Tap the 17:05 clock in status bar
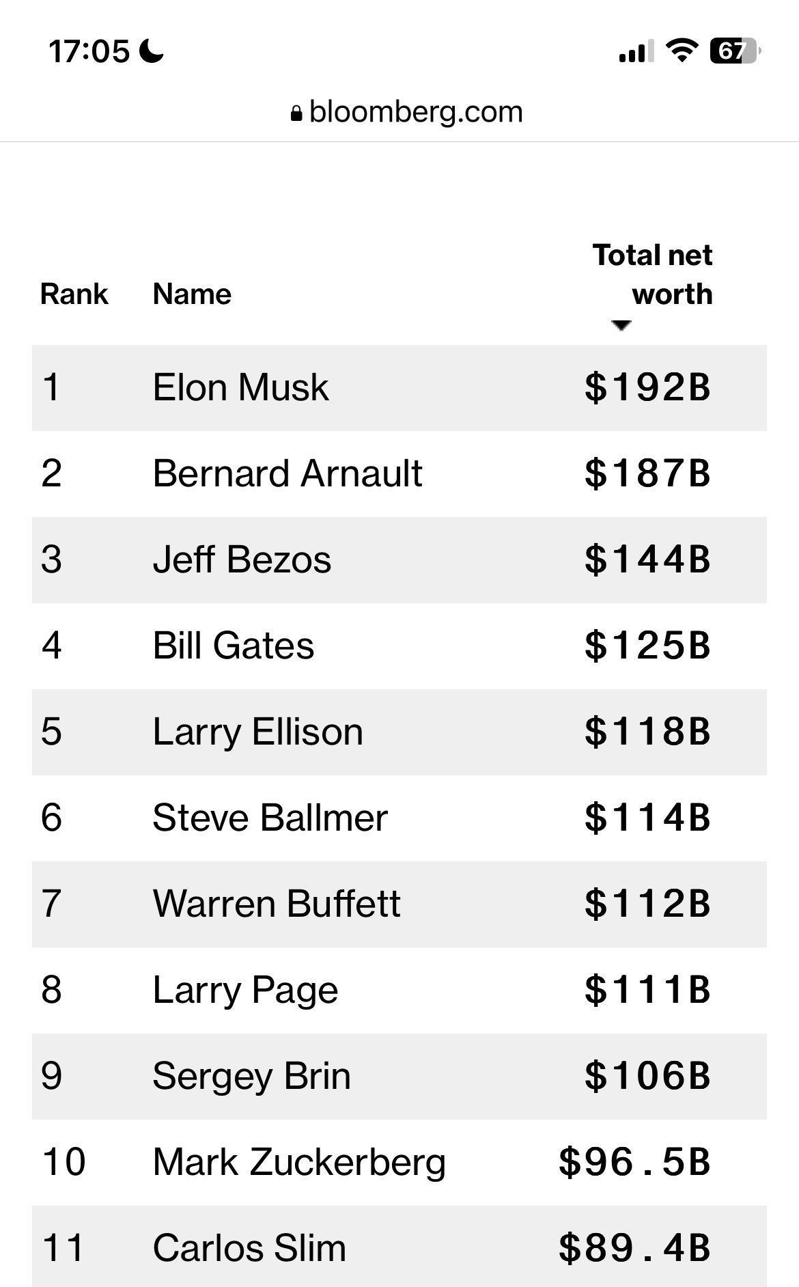799x1287 pixels. pos(89,51)
